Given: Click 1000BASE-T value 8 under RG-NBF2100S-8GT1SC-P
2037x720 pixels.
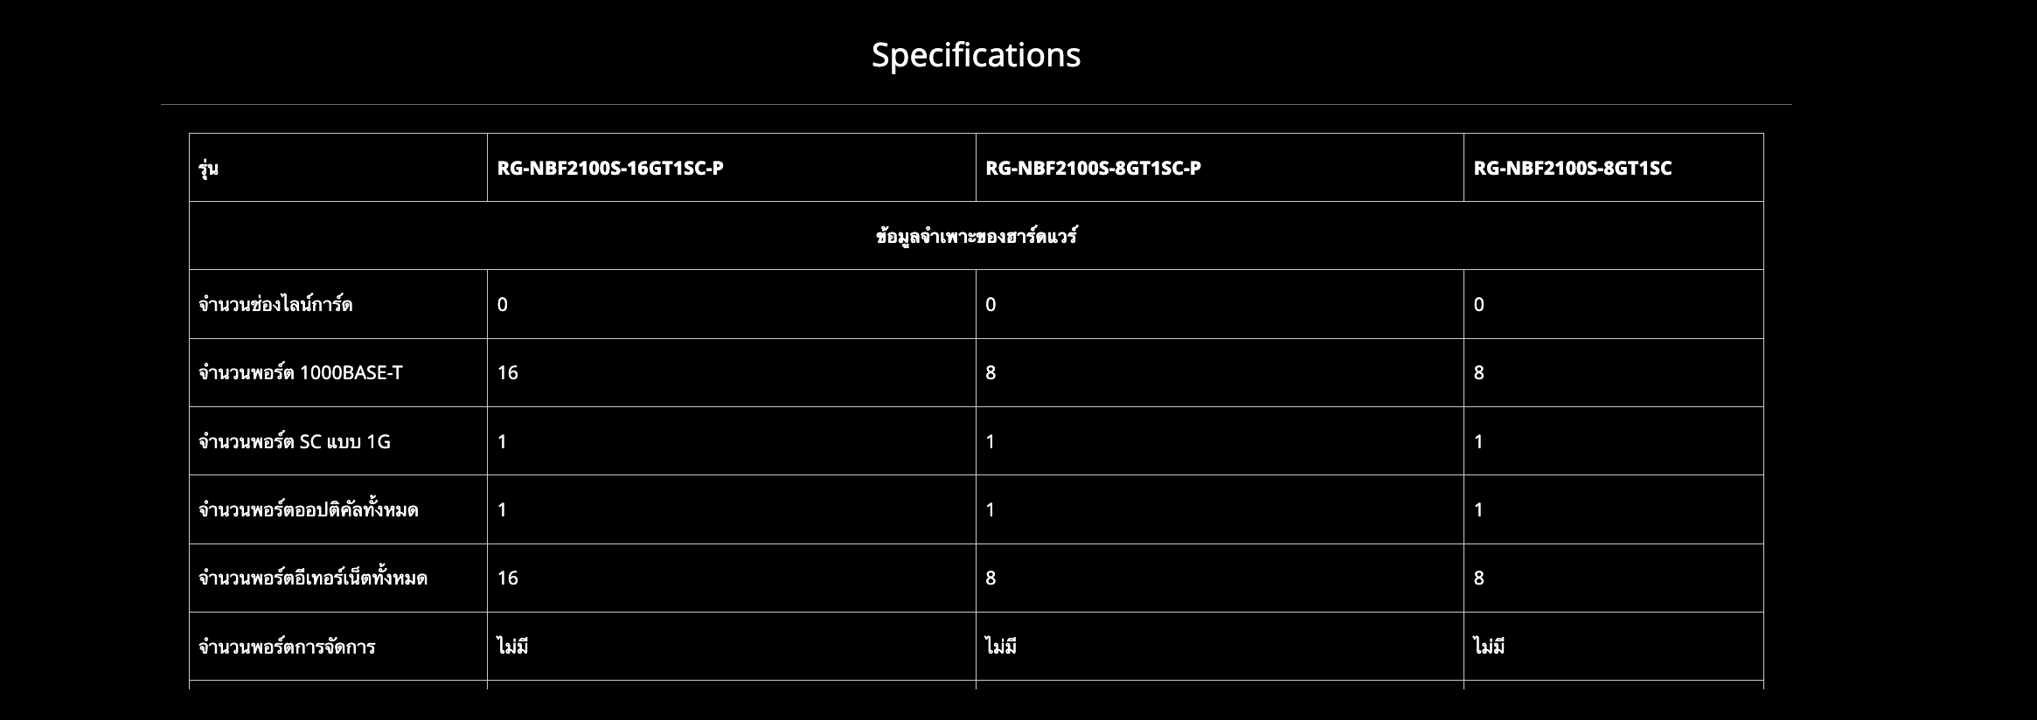Looking at the screenshot, I should [x=991, y=373].
